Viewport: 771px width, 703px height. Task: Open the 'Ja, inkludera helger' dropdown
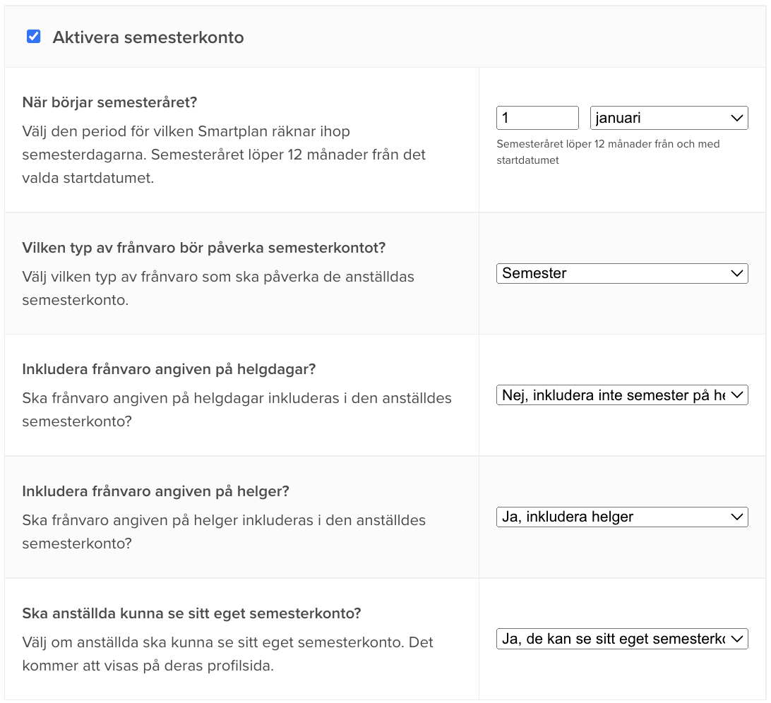[622, 517]
